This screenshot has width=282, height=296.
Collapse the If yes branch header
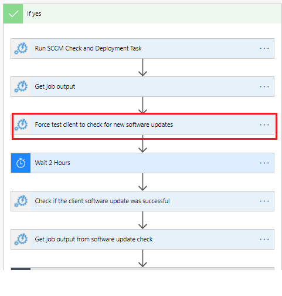point(142,14)
